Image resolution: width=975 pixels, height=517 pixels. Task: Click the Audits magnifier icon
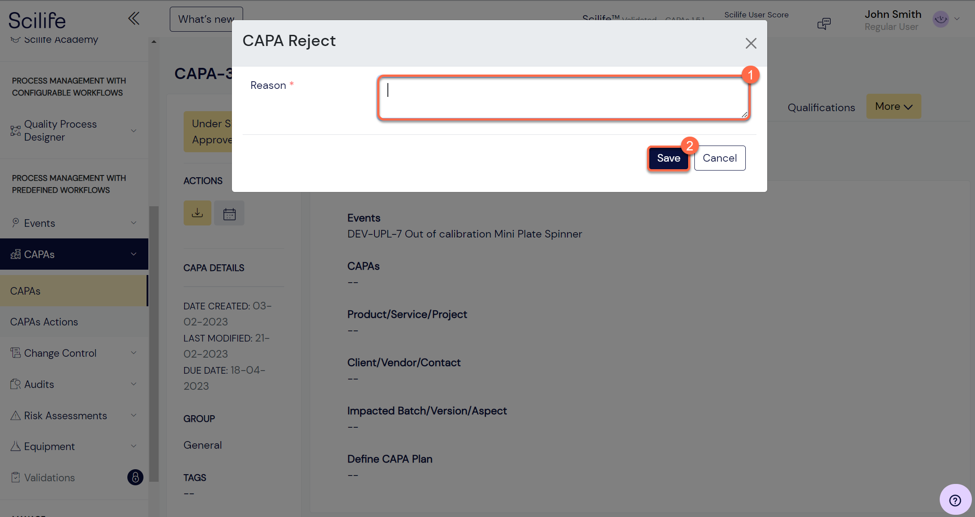pyautogui.click(x=16, y=384)
